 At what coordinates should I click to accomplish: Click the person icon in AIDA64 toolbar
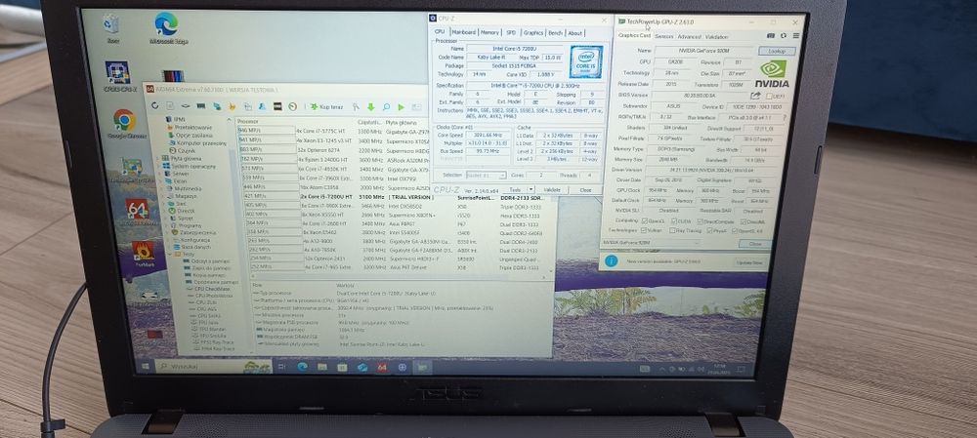click(x=262, y=106)
